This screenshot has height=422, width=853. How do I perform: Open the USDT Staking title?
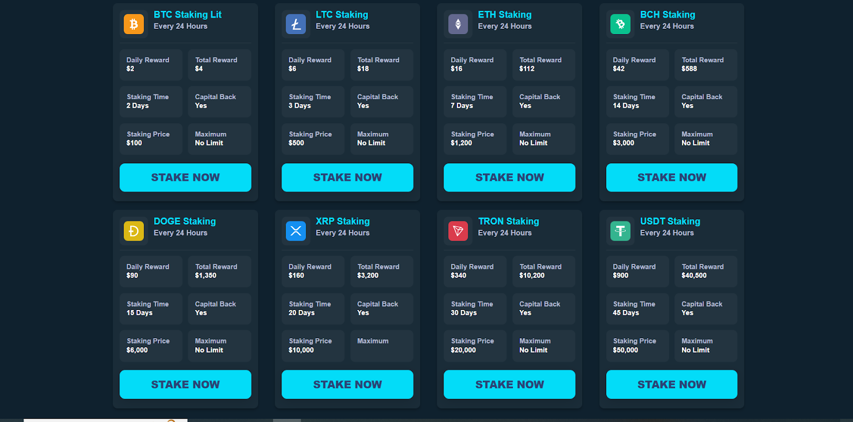click(x=670, y=221)
